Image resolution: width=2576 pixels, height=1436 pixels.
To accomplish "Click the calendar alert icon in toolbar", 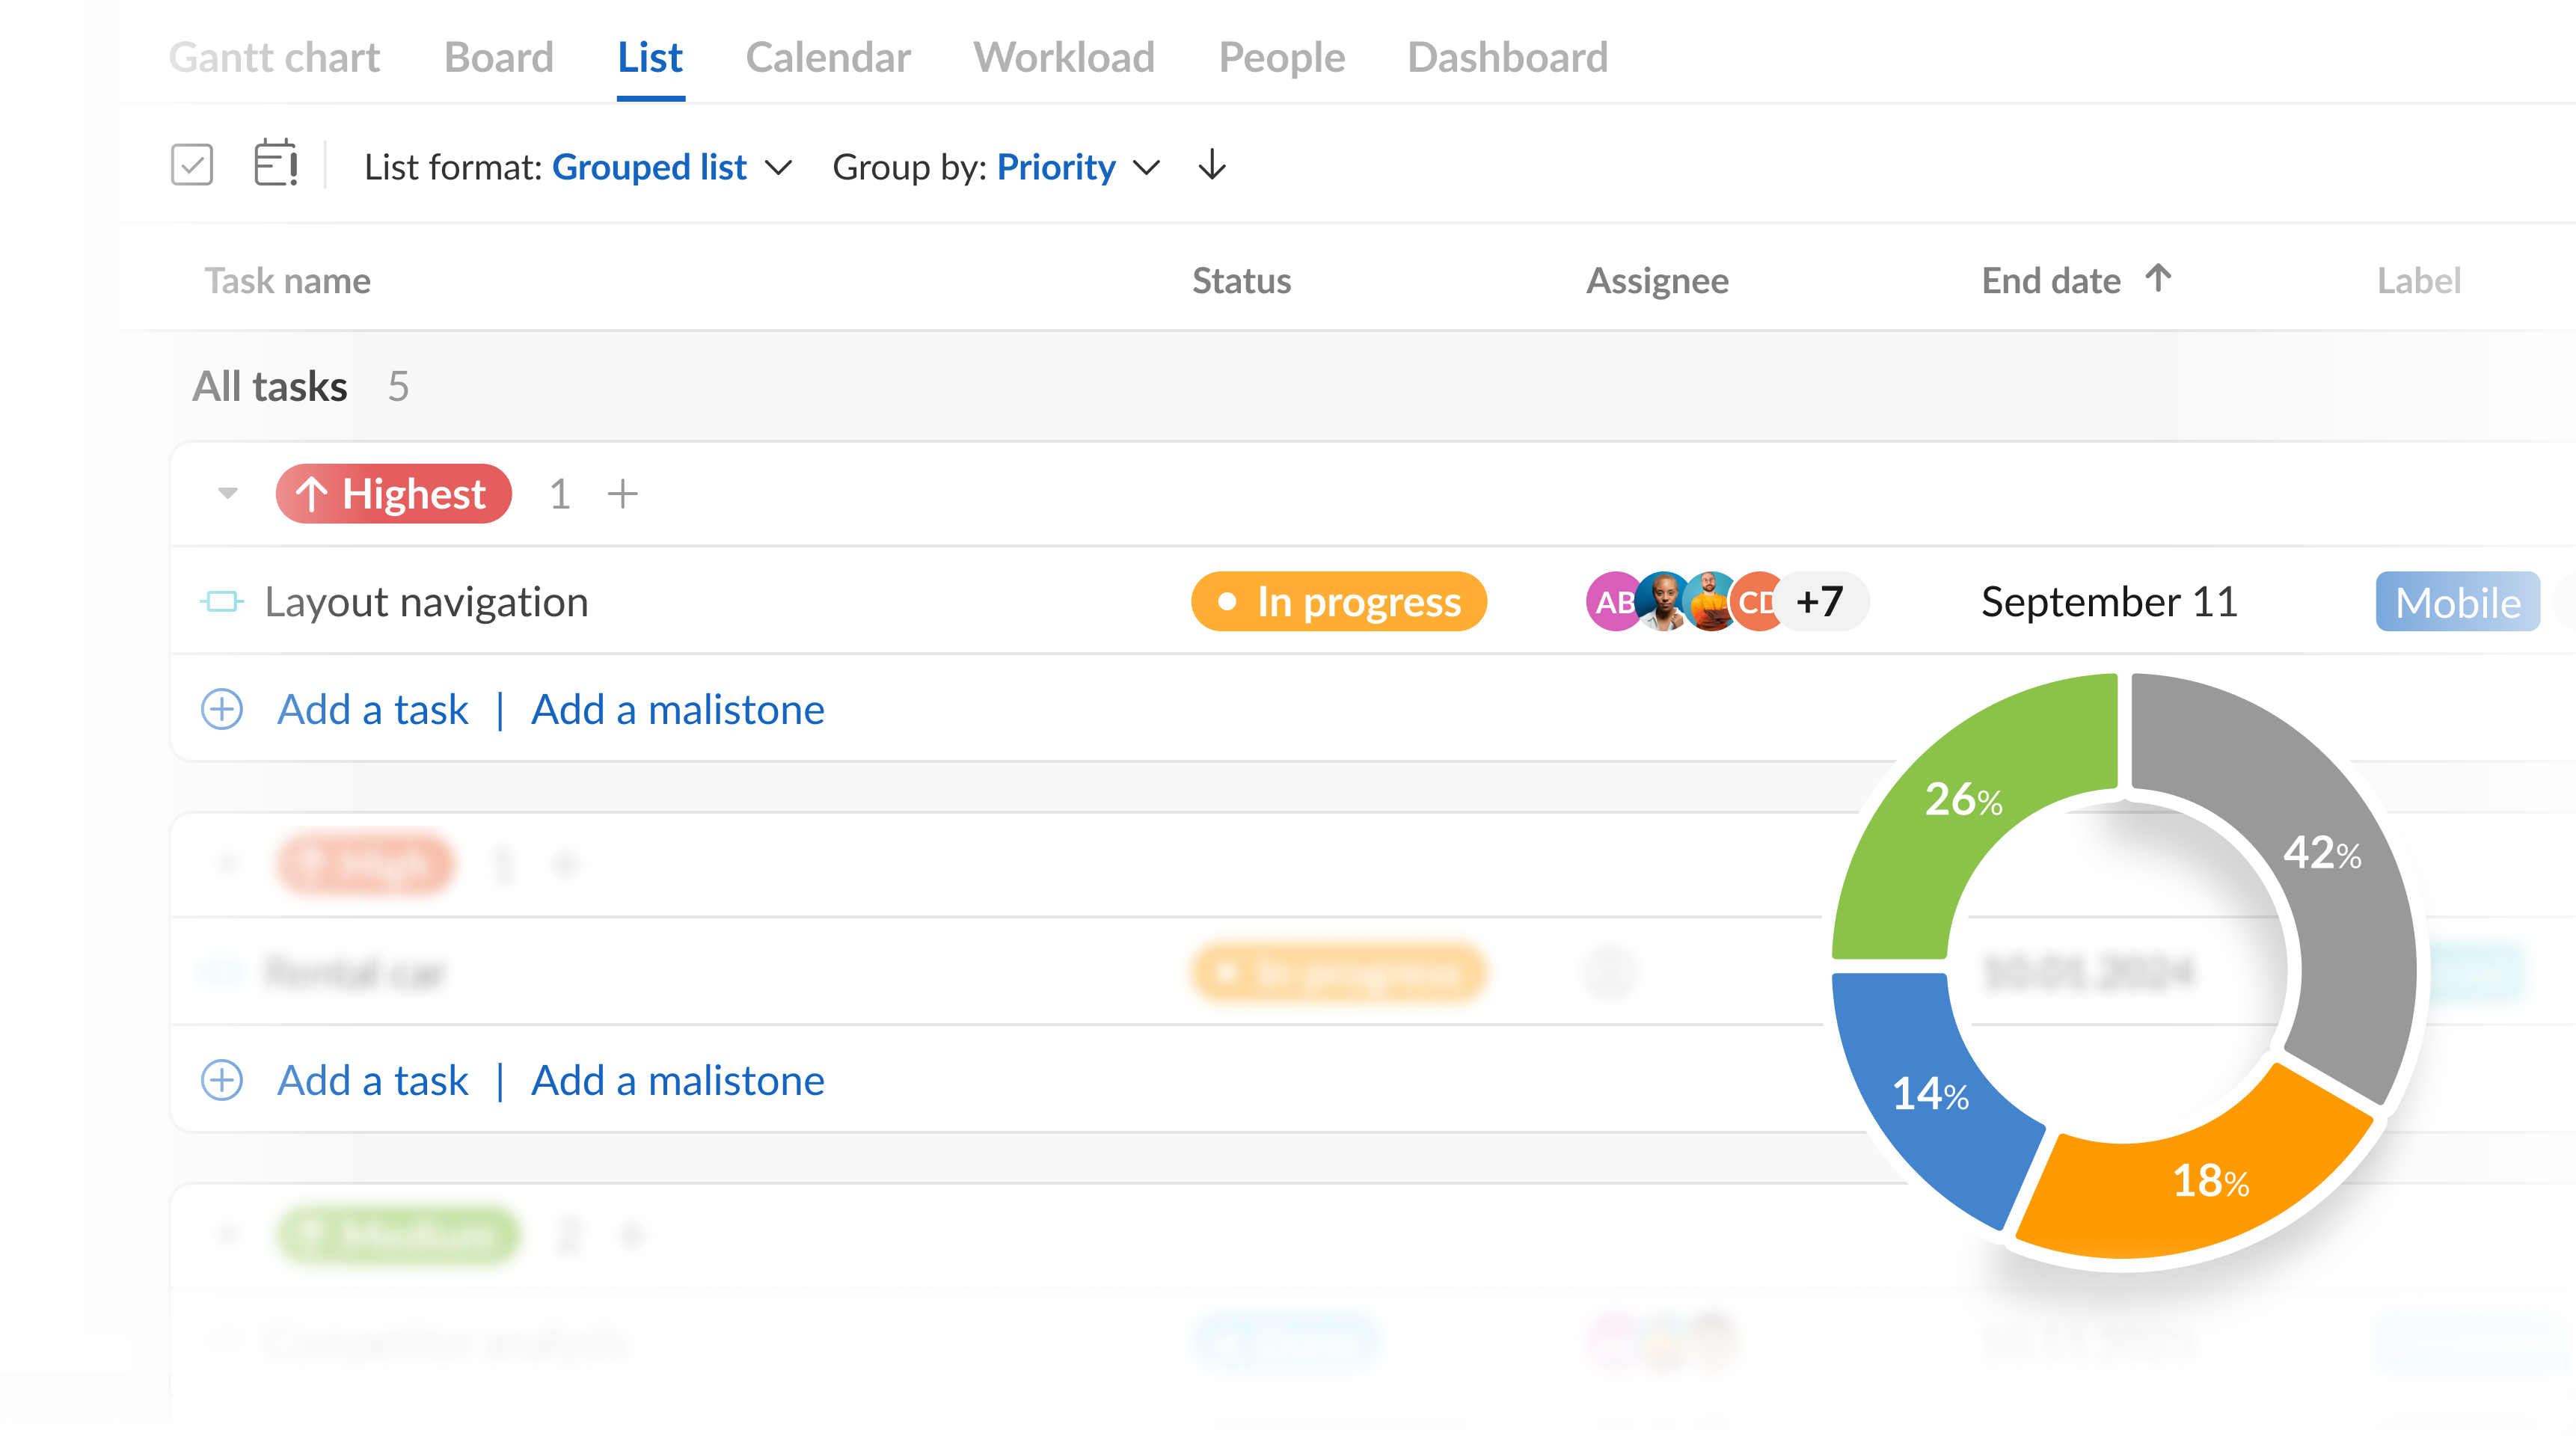I will tap(275, 164).
